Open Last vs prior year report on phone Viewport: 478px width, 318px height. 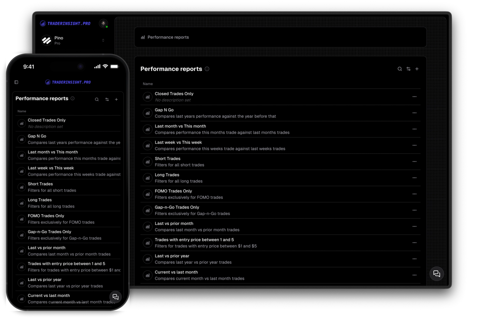click(x=68, y=283)
